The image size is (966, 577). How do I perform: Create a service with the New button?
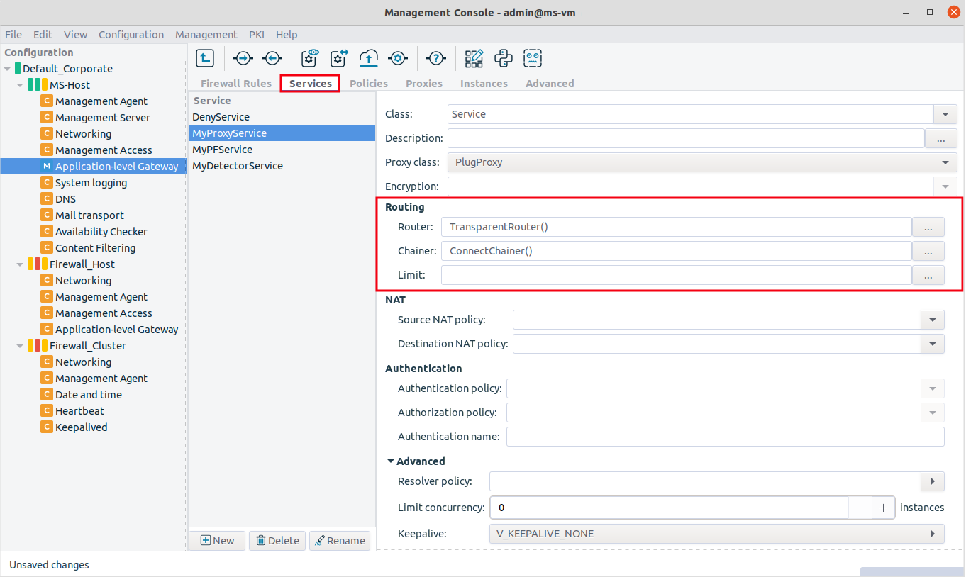pos(216,540)
